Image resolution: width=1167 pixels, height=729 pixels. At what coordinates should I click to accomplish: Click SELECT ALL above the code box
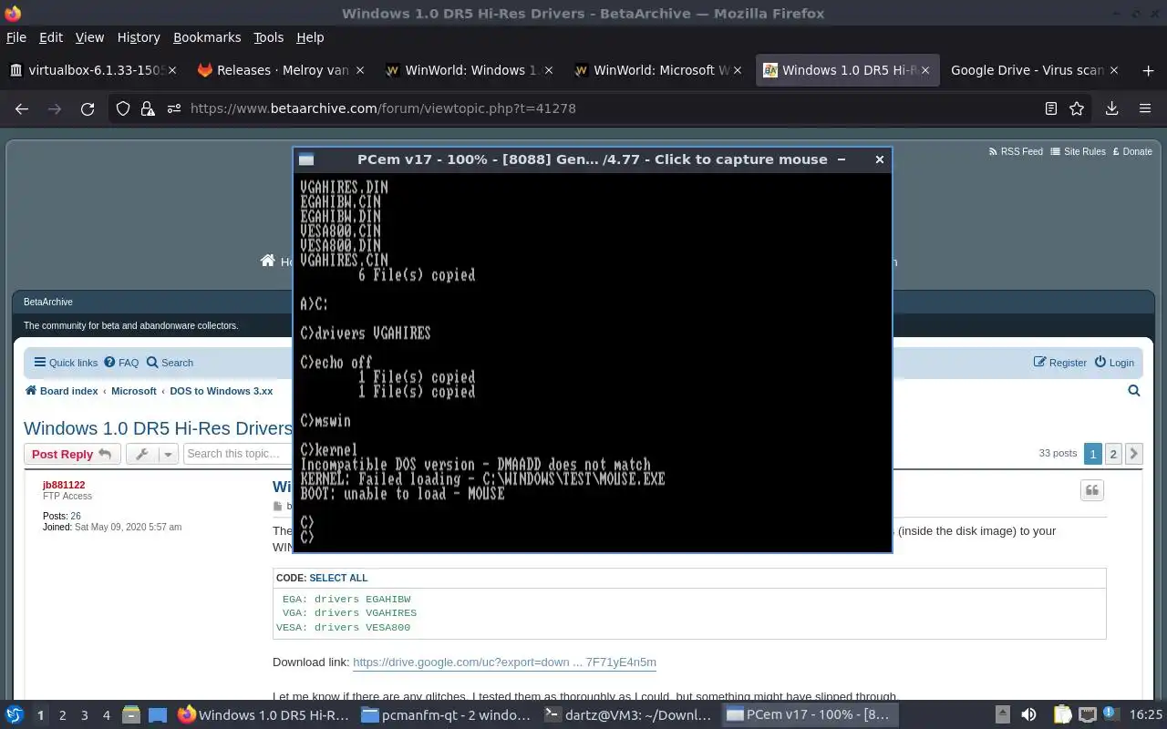coord(338,578)
